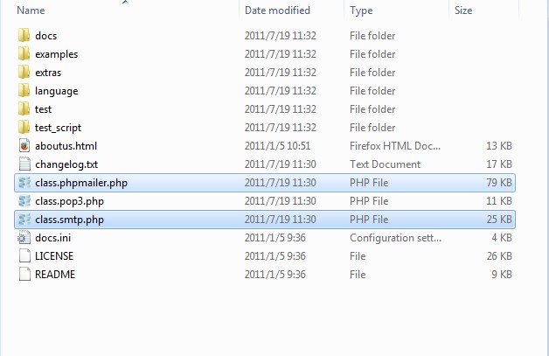The image size is (549, 356).
Task: Click the extras folder icon
Action: 24,73
